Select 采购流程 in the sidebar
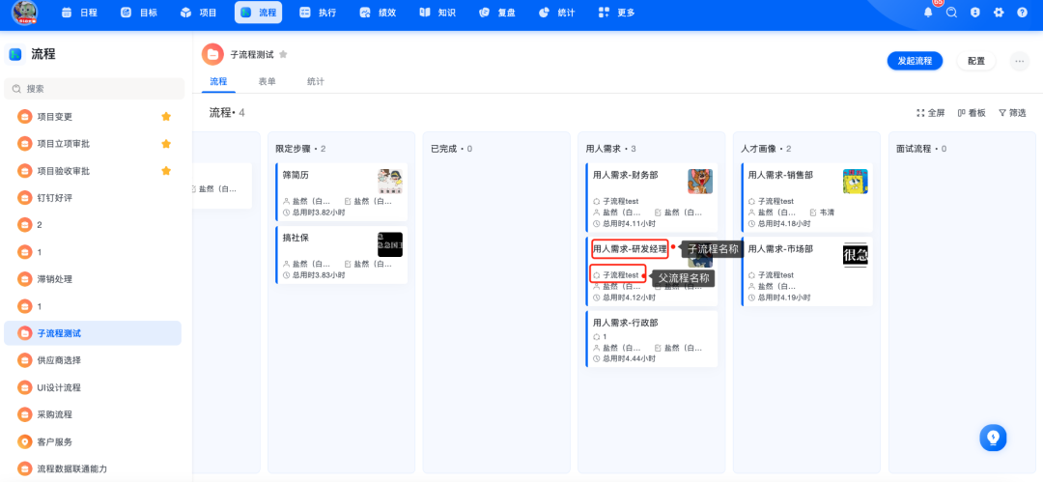Image resolution: width=1043 pixels, height=482 pixels. click(x=93, y=414)
